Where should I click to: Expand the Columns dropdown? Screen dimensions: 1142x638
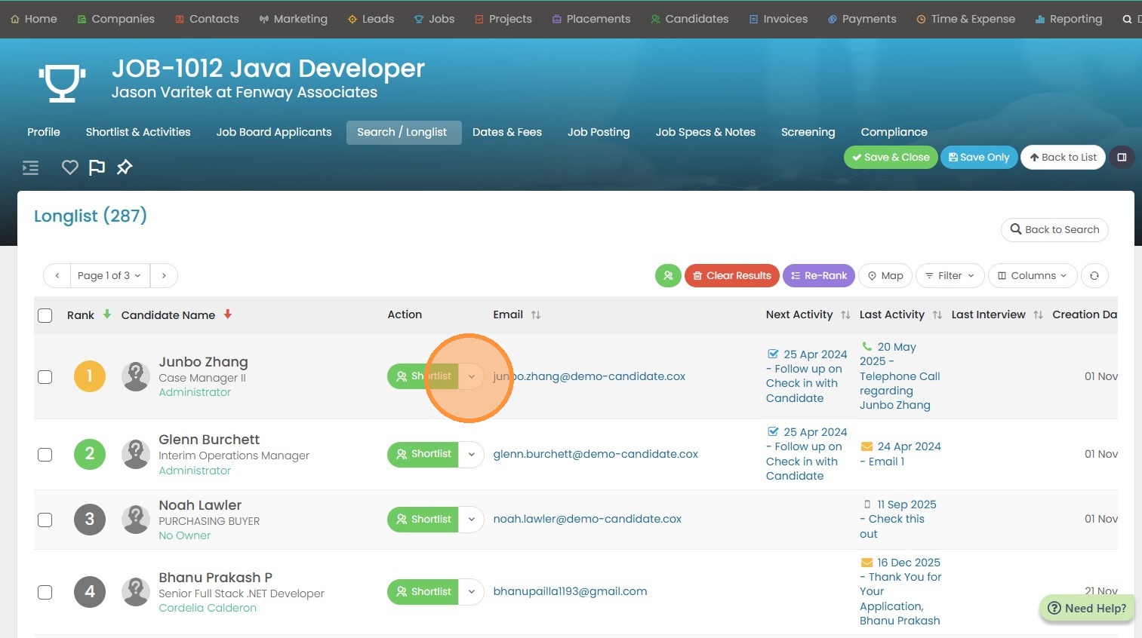tap(1032, 276)
